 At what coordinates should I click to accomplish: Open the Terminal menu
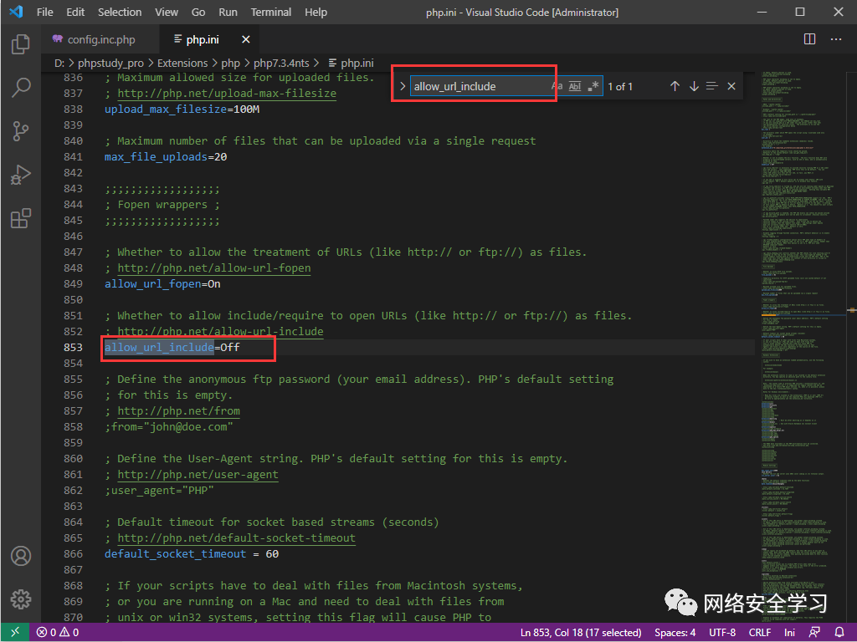[x=271, y=12]
